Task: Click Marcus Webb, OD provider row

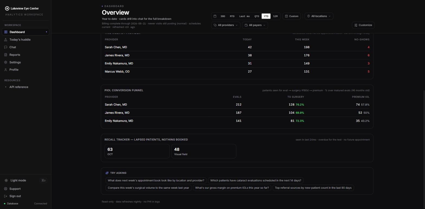Action: pos(237,71)
